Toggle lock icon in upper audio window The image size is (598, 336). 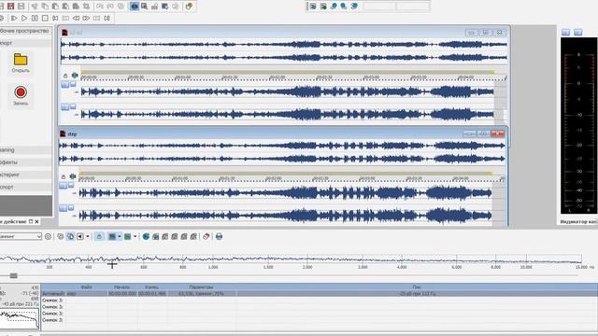tap(65, 76)
